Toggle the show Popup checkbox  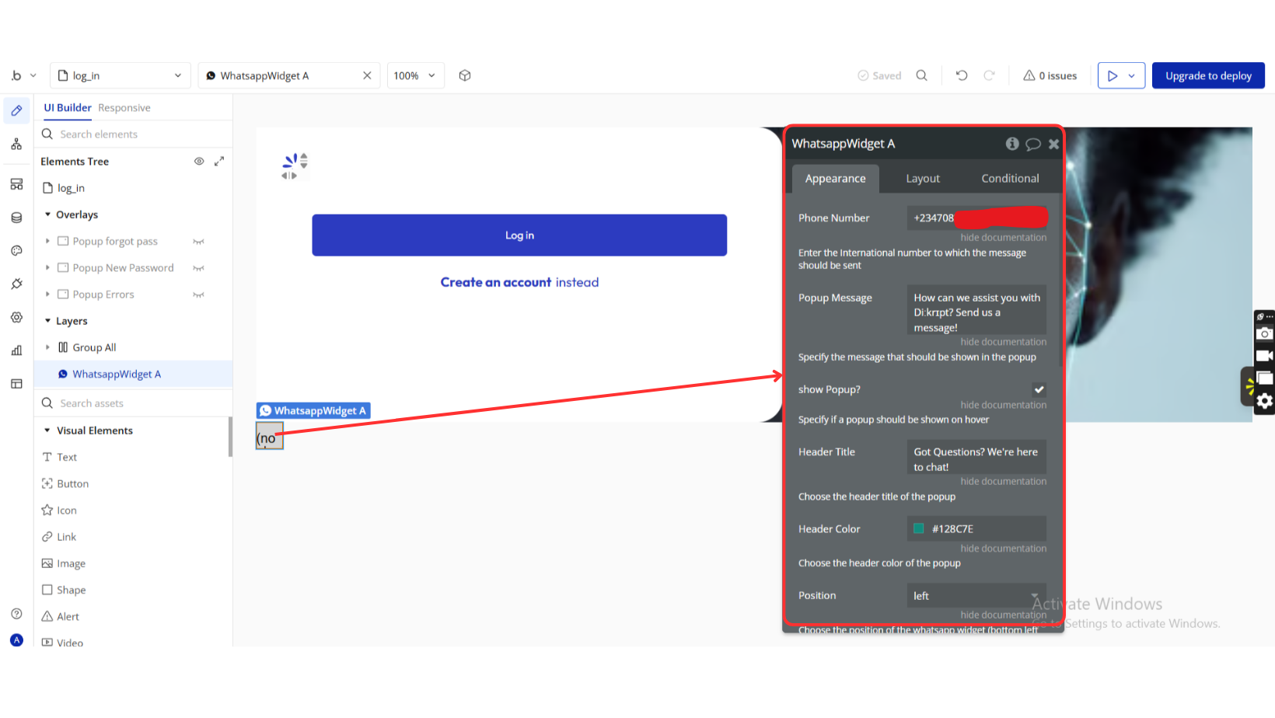(1039, 389)
